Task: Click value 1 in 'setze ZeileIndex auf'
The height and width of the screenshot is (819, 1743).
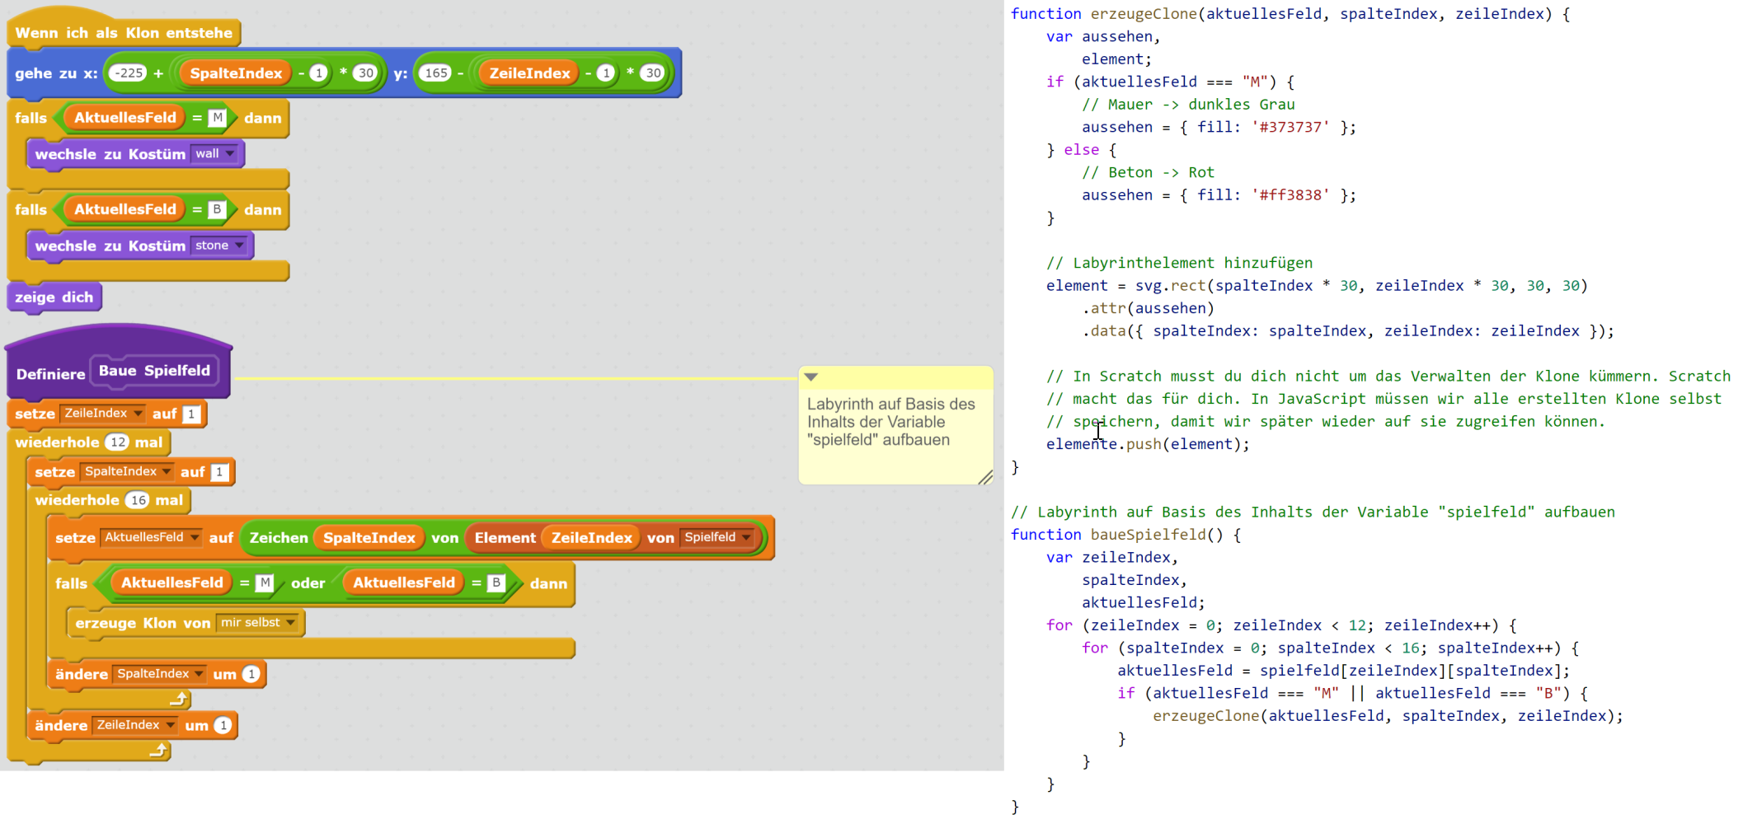Action: click(191, 414)
